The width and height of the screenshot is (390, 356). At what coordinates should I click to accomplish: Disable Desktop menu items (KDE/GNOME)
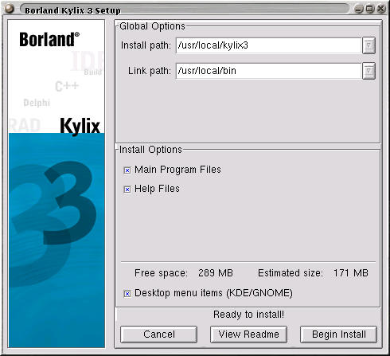click(127, 294)
